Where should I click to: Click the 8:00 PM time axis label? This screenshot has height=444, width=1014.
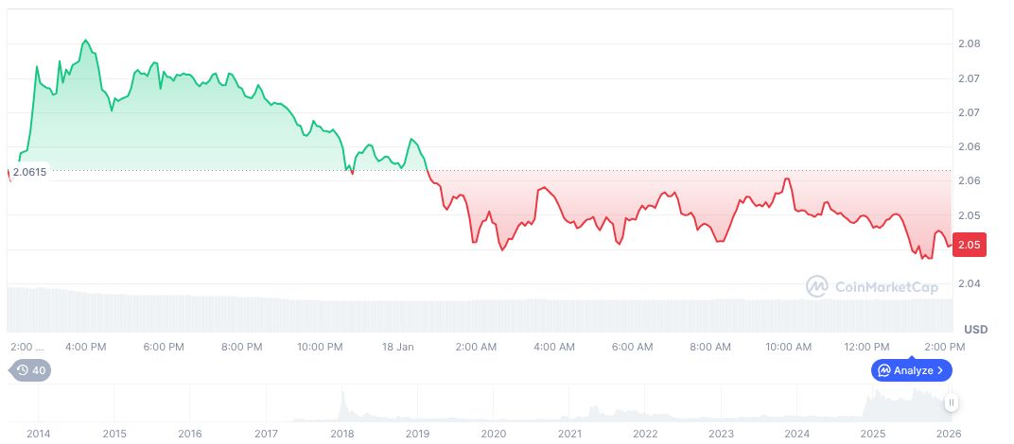tap(242, 347)
